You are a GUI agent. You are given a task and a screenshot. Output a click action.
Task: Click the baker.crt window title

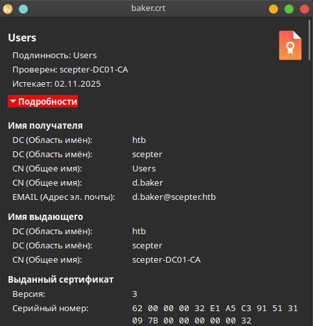[x=148, y=8]
